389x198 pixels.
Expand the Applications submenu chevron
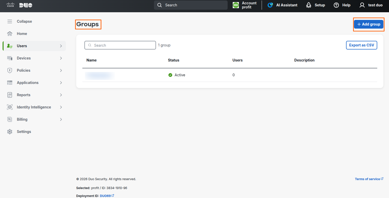click(61, 83)
